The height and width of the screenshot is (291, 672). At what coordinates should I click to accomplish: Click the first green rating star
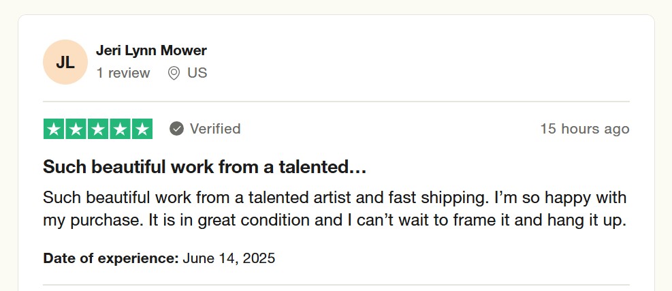click(54, 129)
